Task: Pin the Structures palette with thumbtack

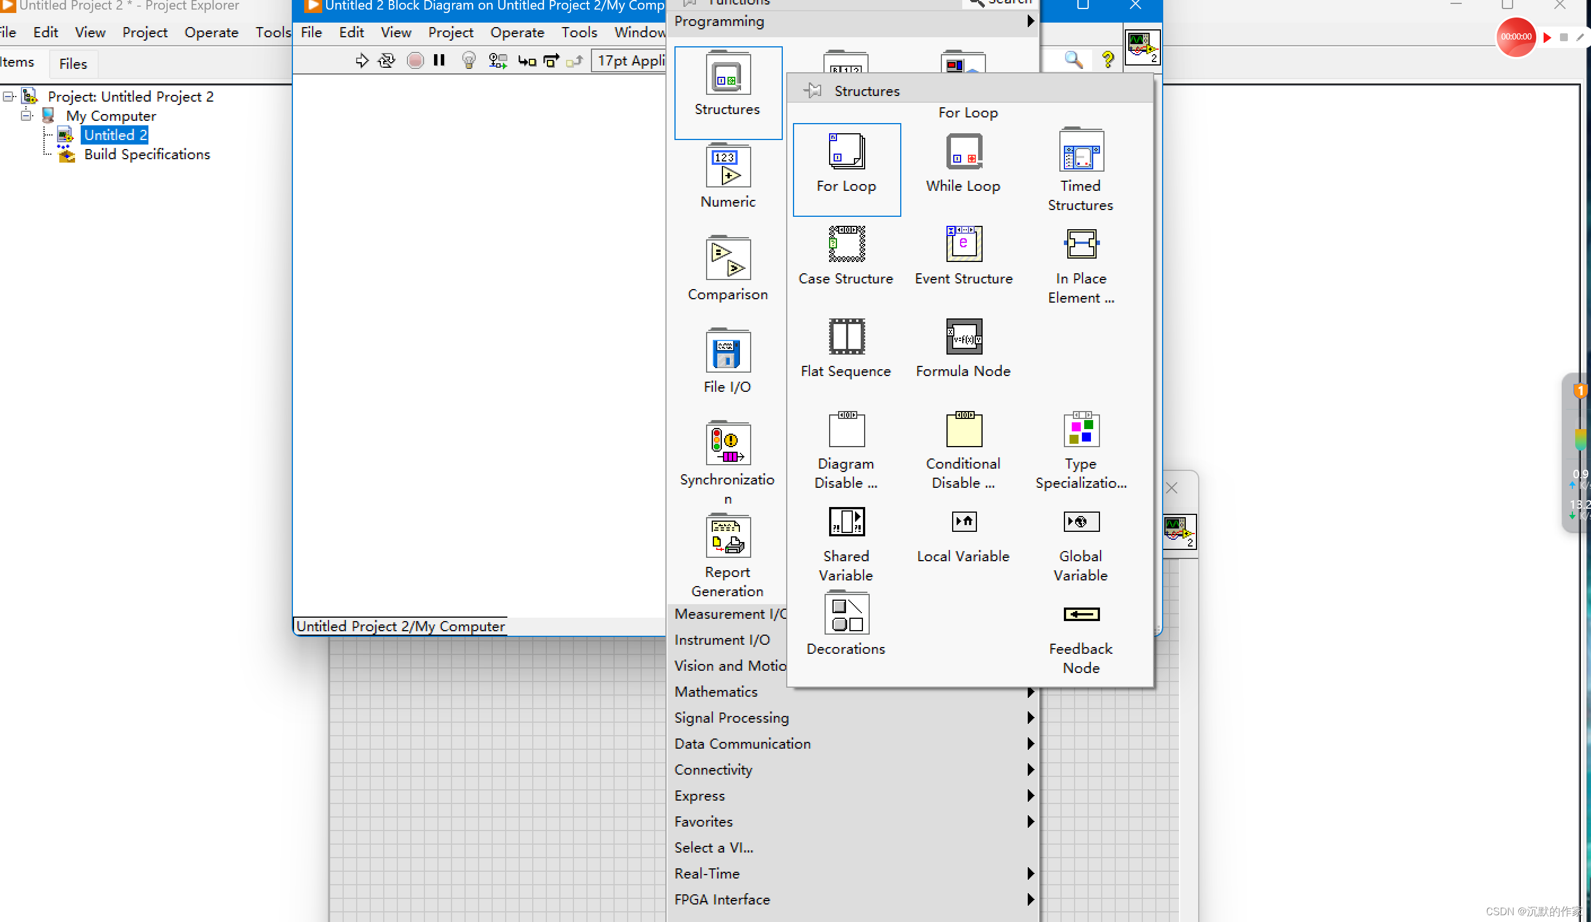Action: (x=813, y=91)
